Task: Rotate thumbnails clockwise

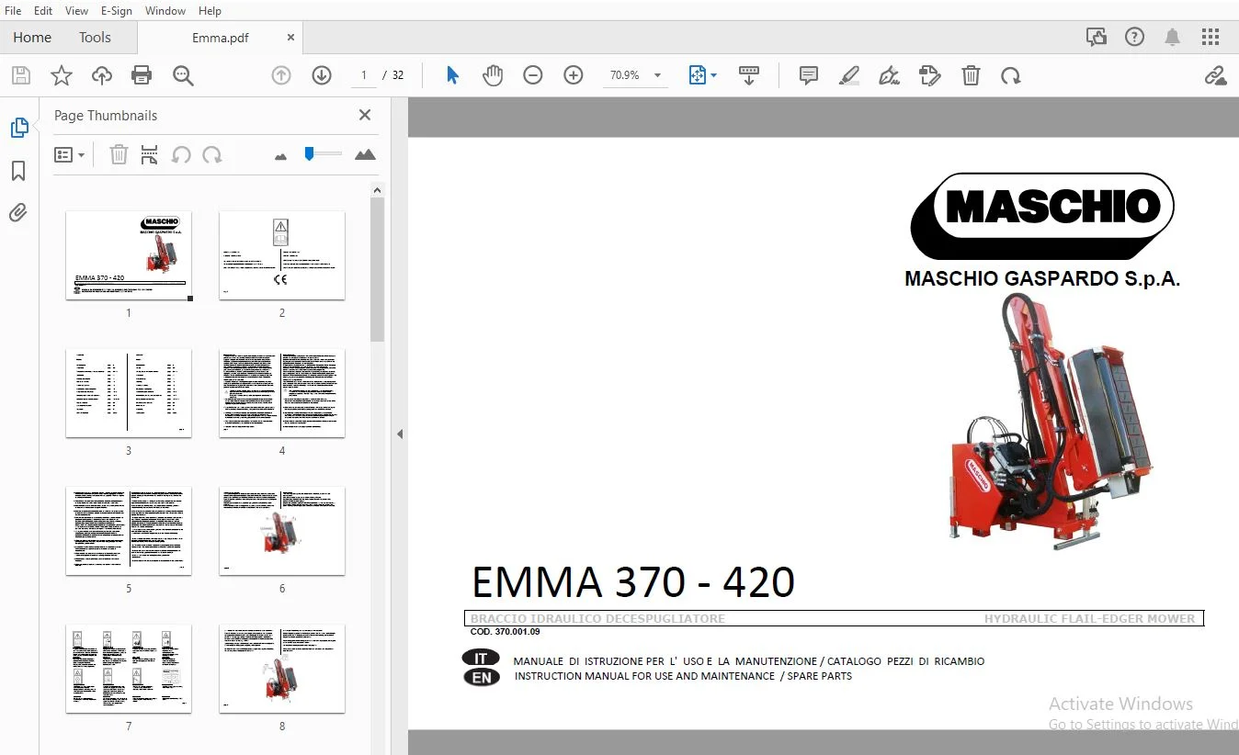Action: [212, 155]
